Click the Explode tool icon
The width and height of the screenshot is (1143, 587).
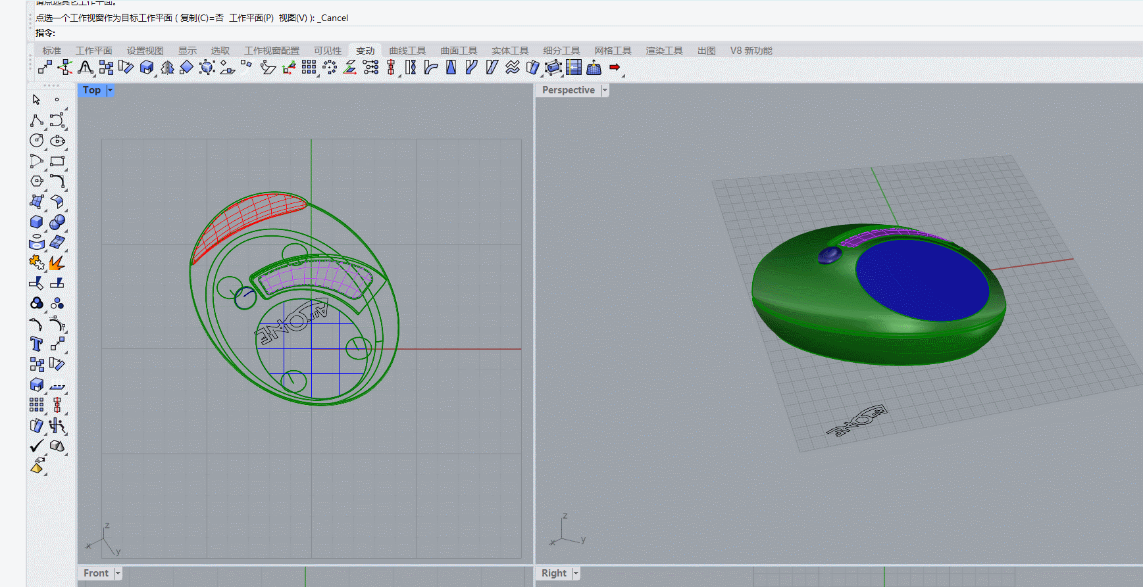[57, 263]
